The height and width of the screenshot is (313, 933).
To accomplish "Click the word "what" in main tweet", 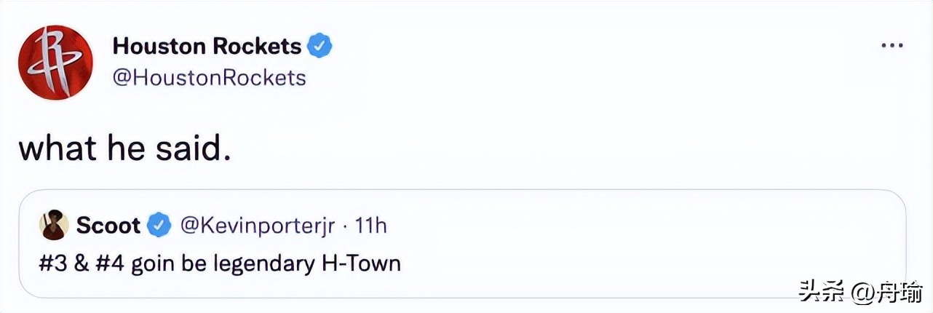I will pyautogui.click(x=57, y=148).
